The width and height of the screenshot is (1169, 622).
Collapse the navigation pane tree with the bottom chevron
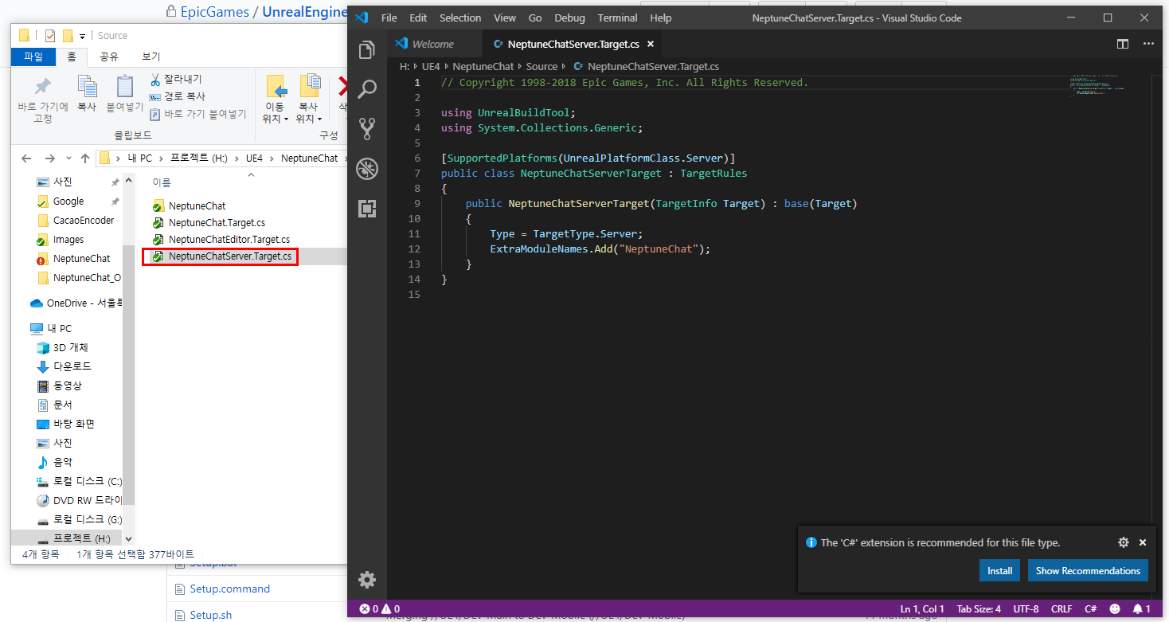coord(129,539)
